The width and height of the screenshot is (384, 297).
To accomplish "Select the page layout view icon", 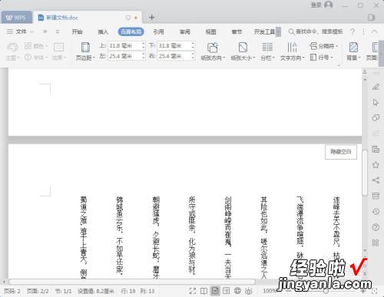I will tap(215, 291).
